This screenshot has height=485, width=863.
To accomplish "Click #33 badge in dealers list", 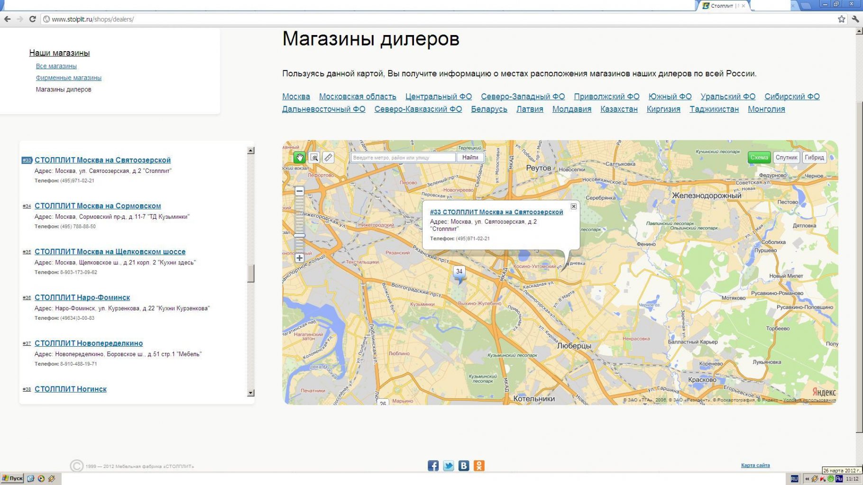I will (x=27, y=160).
